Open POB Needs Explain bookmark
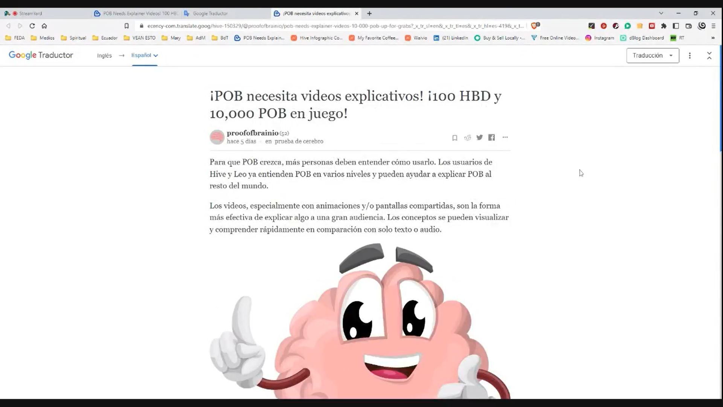 (x=259, y=38)
